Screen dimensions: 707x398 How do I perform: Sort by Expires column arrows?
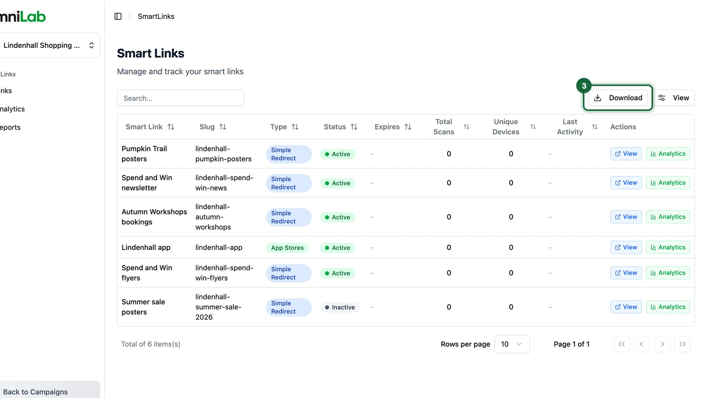pyautogui.click(x=408, y=127)
